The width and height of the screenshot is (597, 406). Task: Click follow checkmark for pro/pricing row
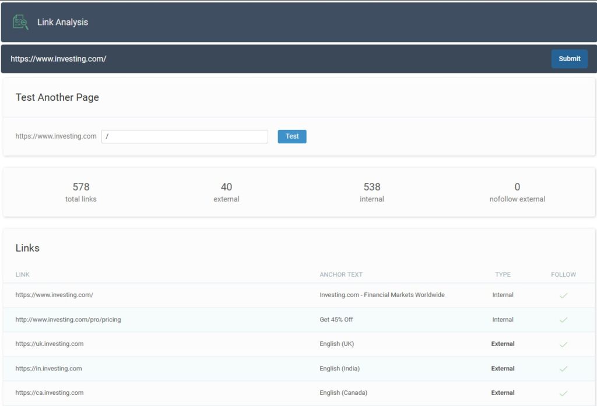563,320
